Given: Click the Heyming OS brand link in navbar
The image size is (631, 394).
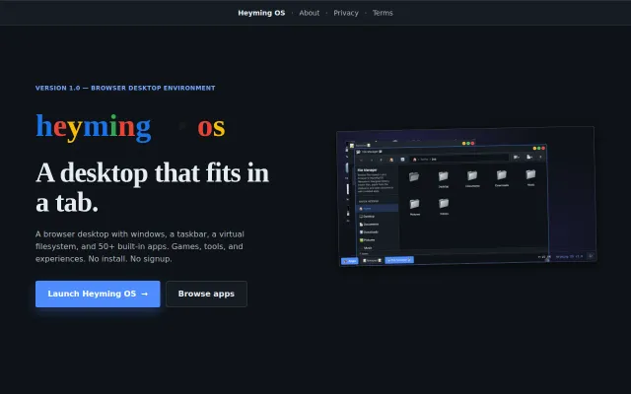Looking at the screenshot, I should click(261, 13).
